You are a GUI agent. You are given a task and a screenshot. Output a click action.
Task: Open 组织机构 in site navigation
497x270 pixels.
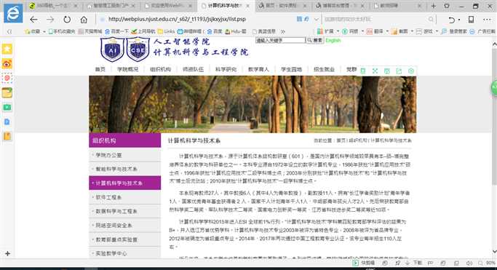160,69
